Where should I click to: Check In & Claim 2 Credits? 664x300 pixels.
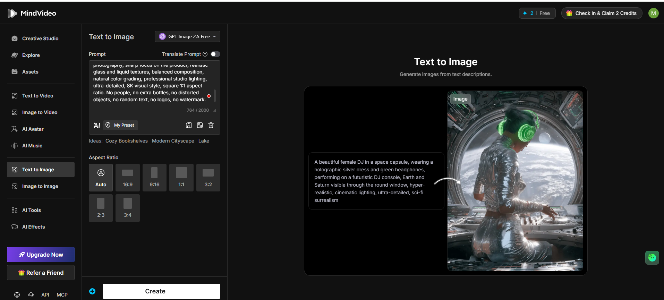602,13
